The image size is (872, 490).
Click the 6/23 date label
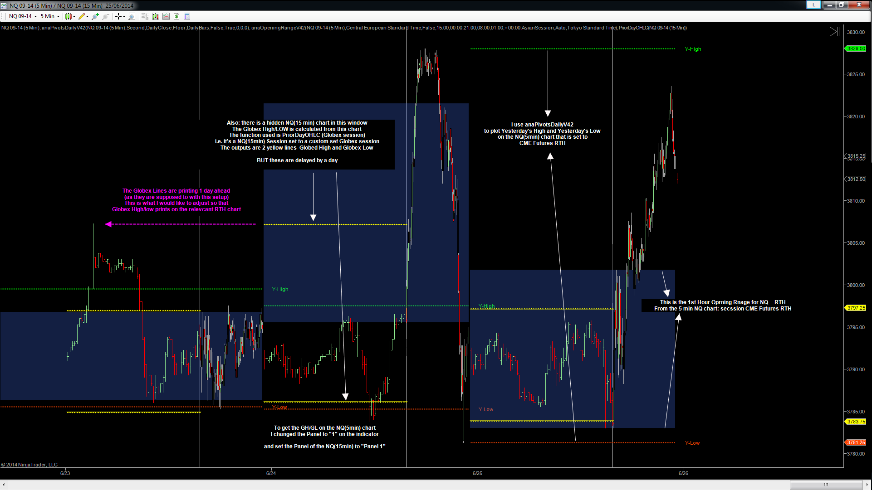coord(65,473)
